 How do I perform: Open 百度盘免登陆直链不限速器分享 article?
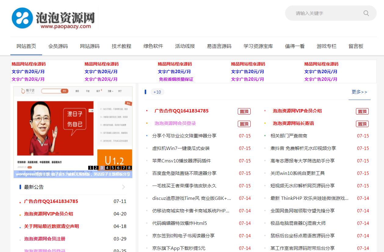(184, 173)
